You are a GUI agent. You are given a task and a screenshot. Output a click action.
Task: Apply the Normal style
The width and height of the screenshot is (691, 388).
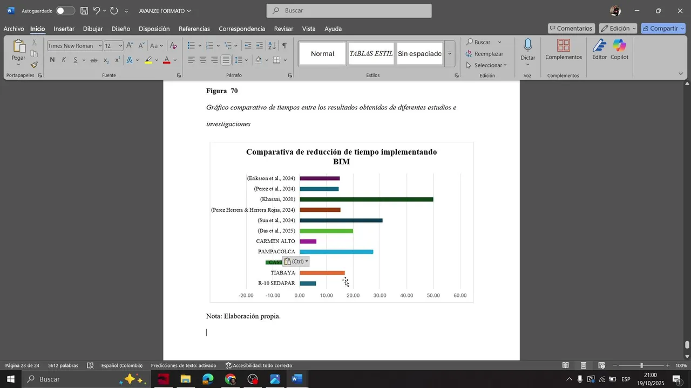[323, 54]
